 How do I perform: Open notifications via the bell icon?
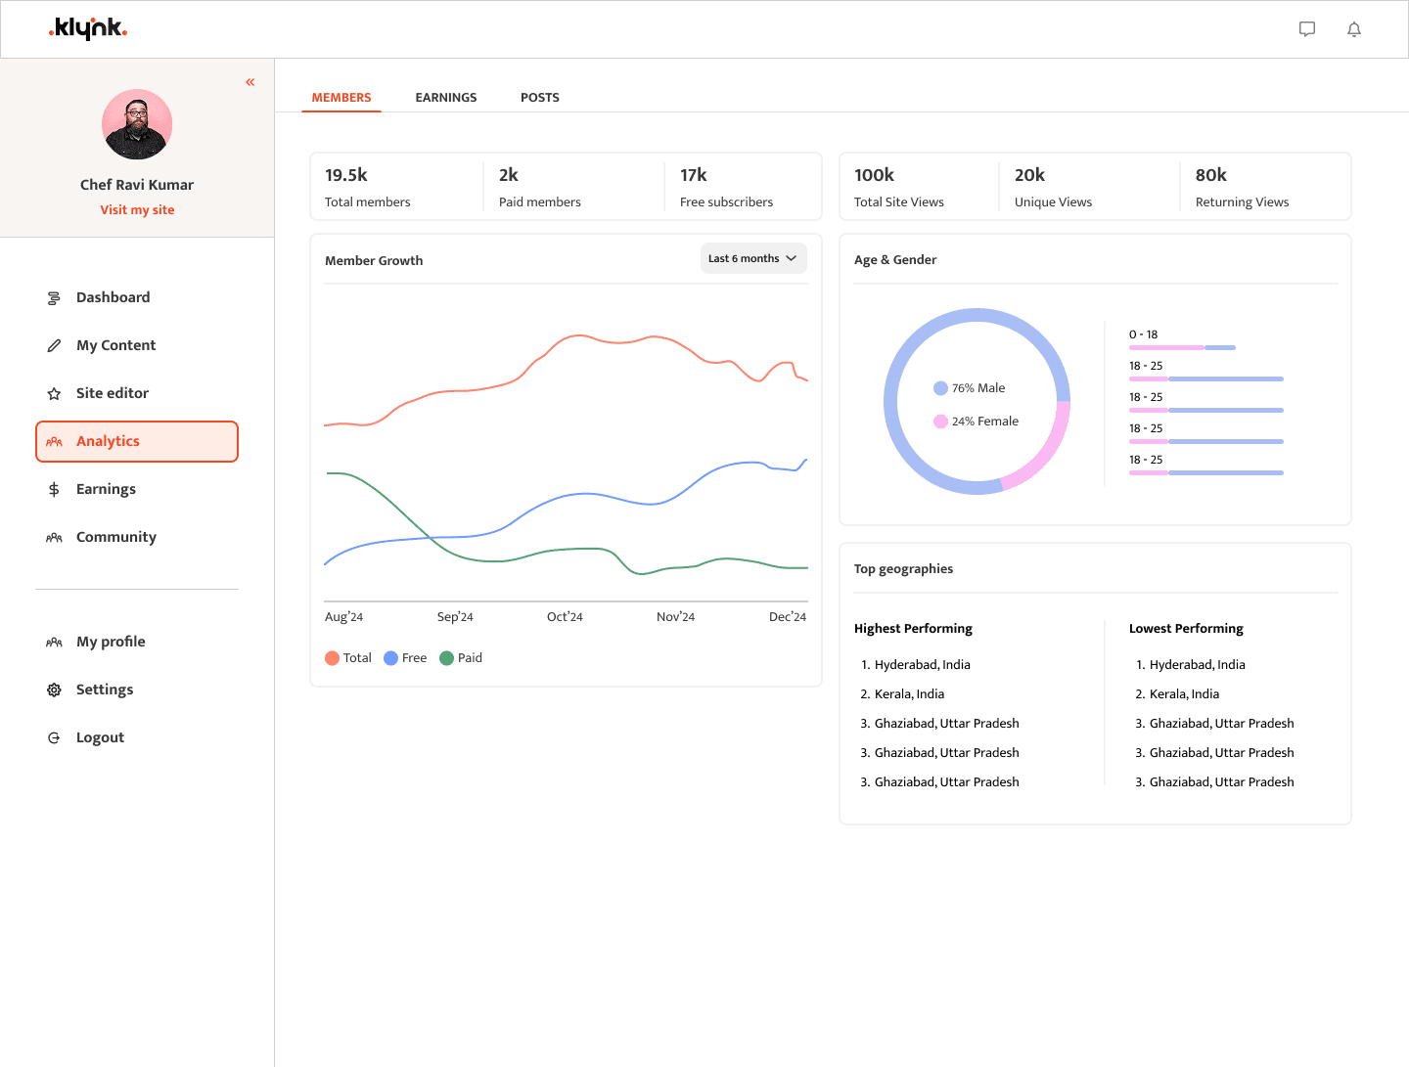(1354, 28)
